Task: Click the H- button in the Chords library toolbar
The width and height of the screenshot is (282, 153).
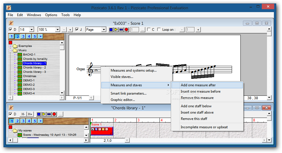Action: click(23, 114)
